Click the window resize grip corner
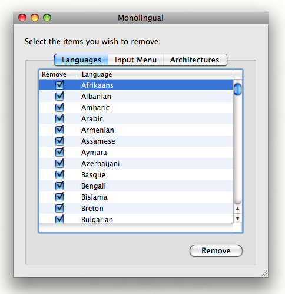This screenshot has width=285, height=294. (x=264, y=273)
